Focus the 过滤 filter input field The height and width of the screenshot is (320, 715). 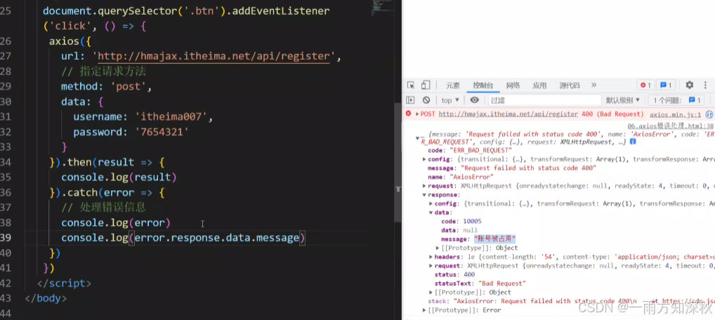click(x=544, y=100)
